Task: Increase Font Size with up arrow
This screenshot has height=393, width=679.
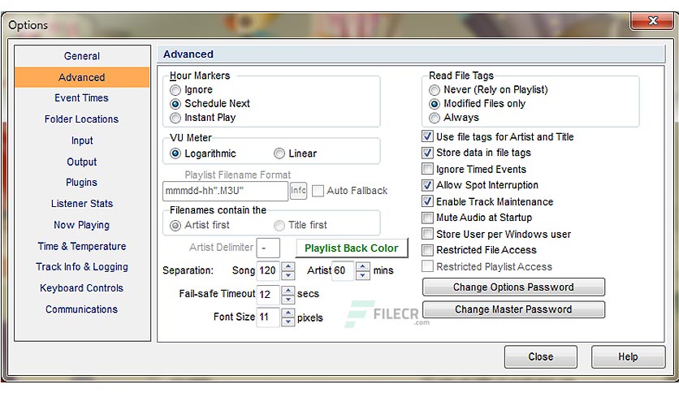Action: (288, 313)
